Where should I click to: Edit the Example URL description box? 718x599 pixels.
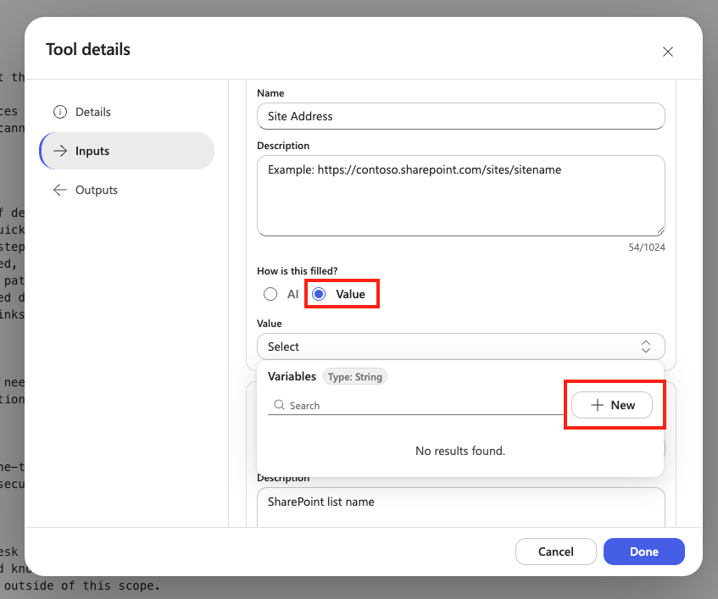coord(460,196)
